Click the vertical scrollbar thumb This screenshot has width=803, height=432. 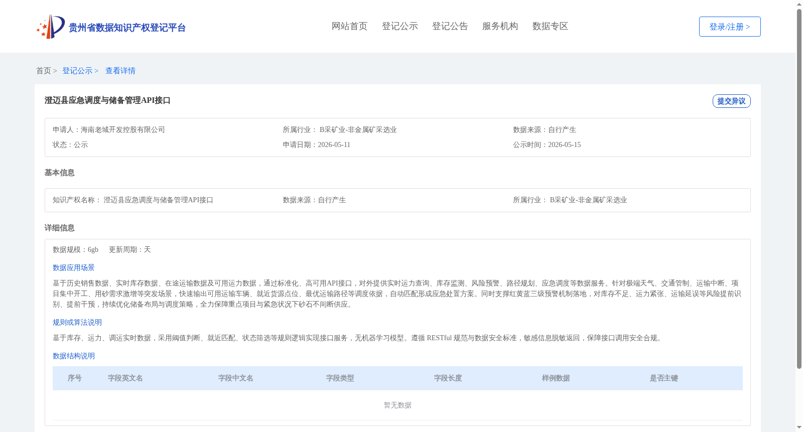coord(799,189)
